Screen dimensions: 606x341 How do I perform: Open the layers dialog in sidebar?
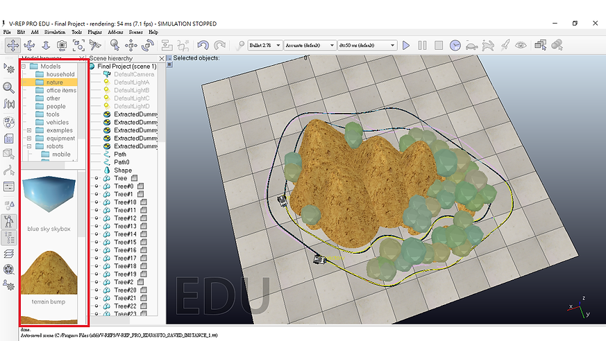[x=9, y=254]
